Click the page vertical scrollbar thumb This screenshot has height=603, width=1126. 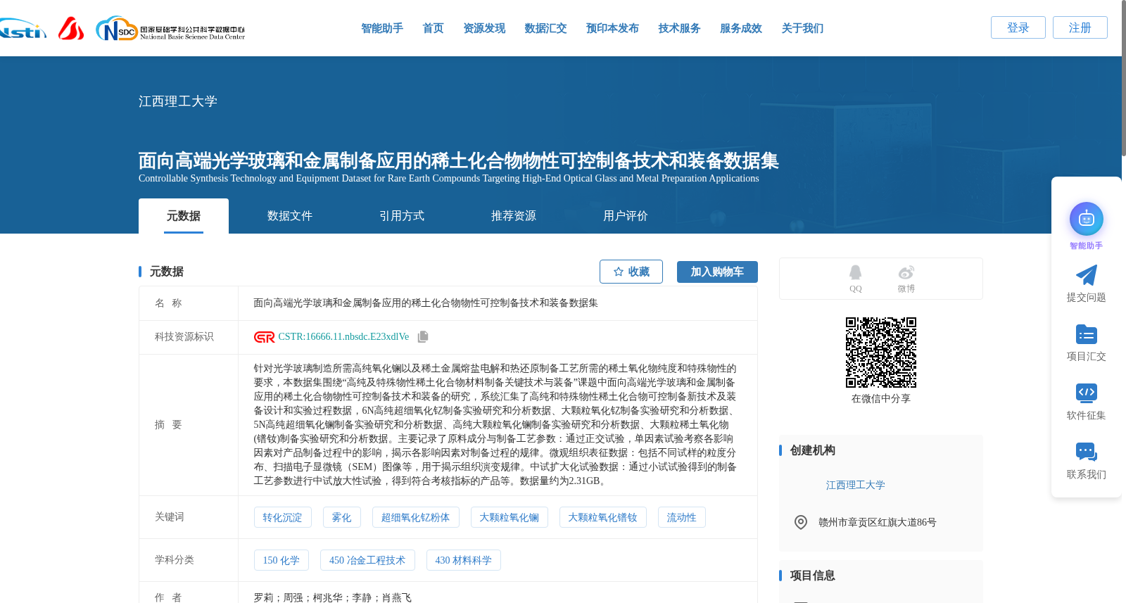point(1123,77)
